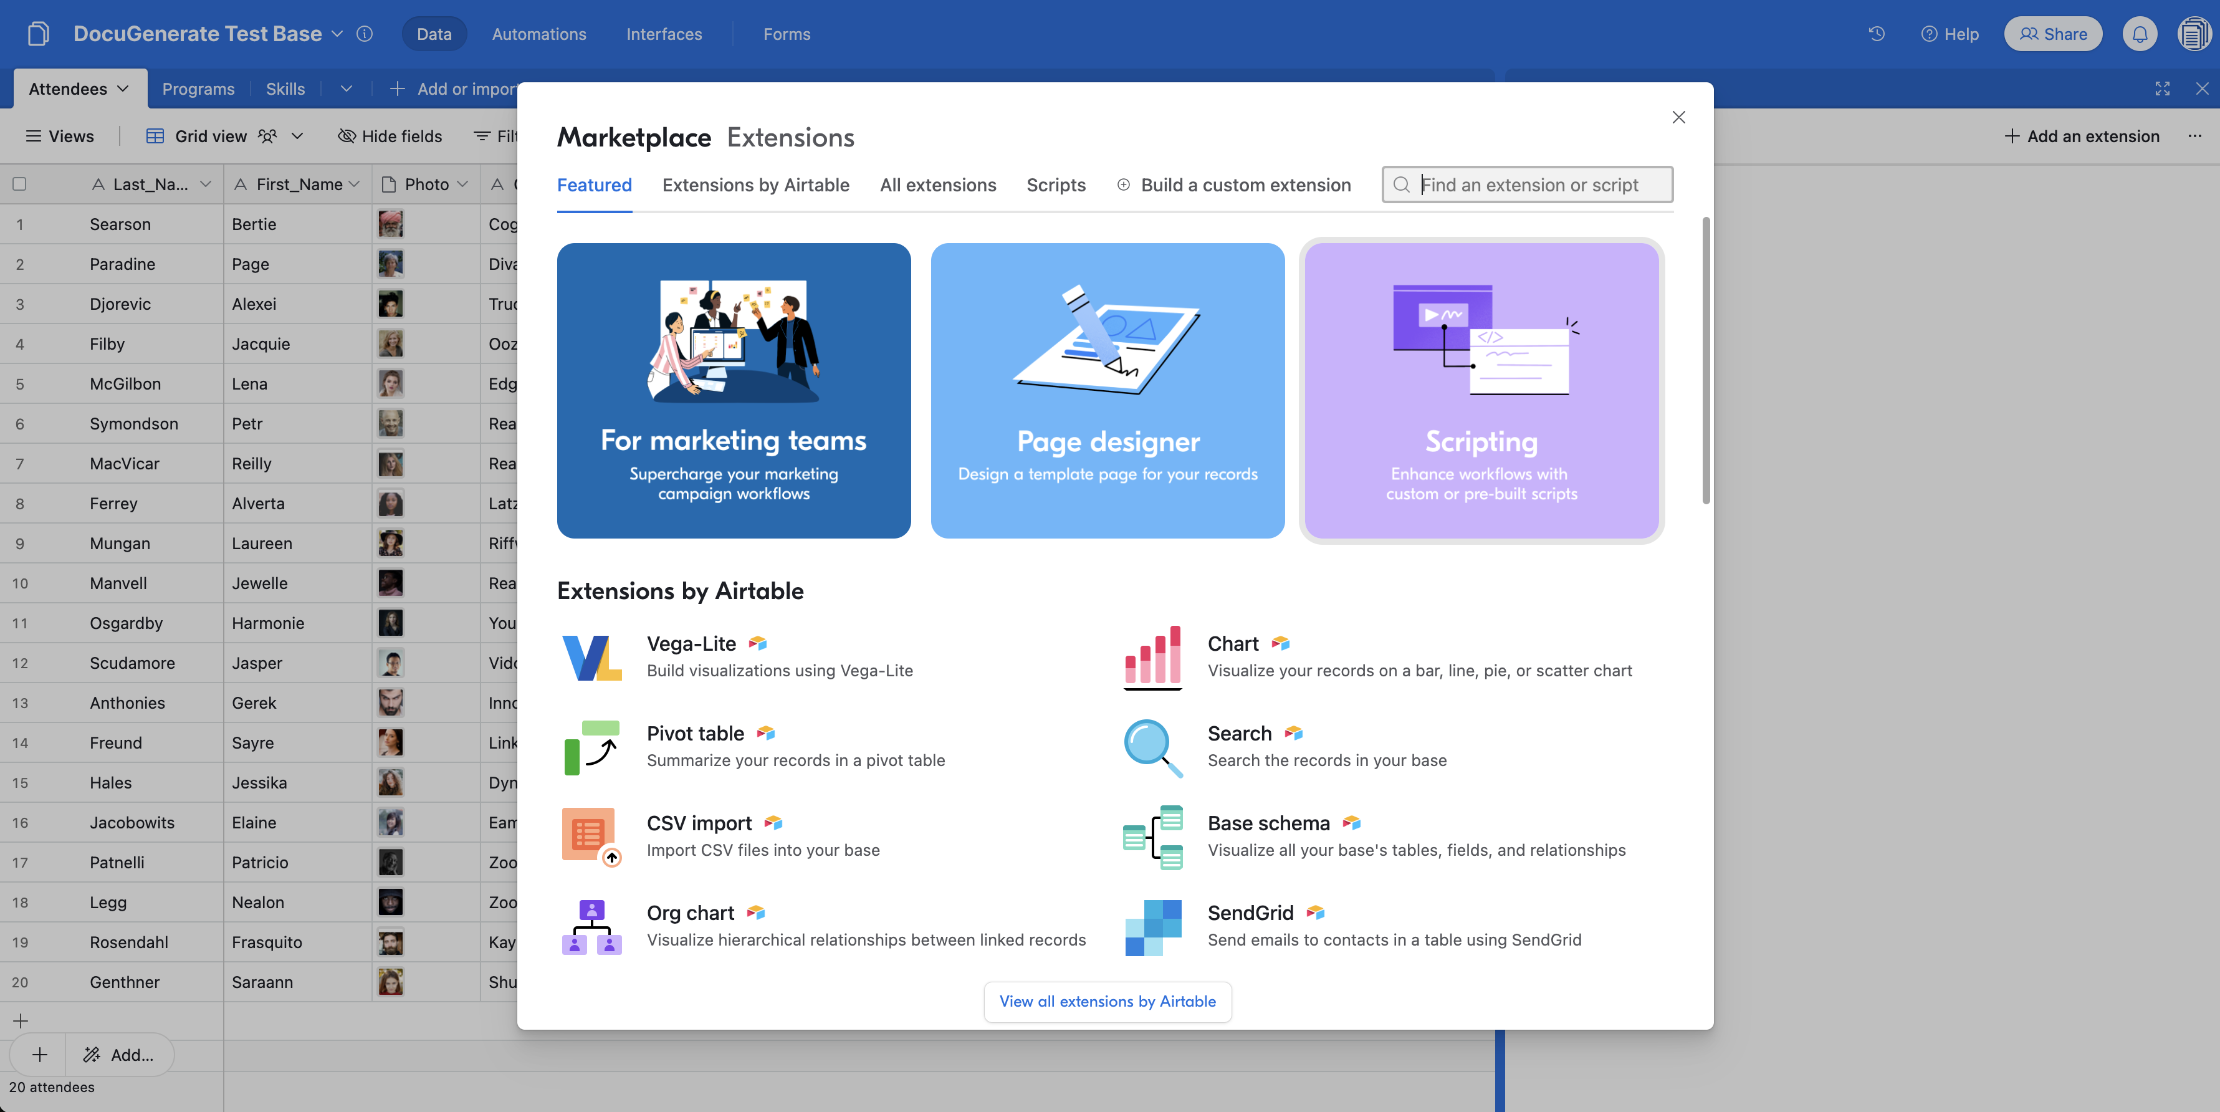The image size is (2220, 1112).
Task: Go to Automations in top nav
Action: click(538, 34)
